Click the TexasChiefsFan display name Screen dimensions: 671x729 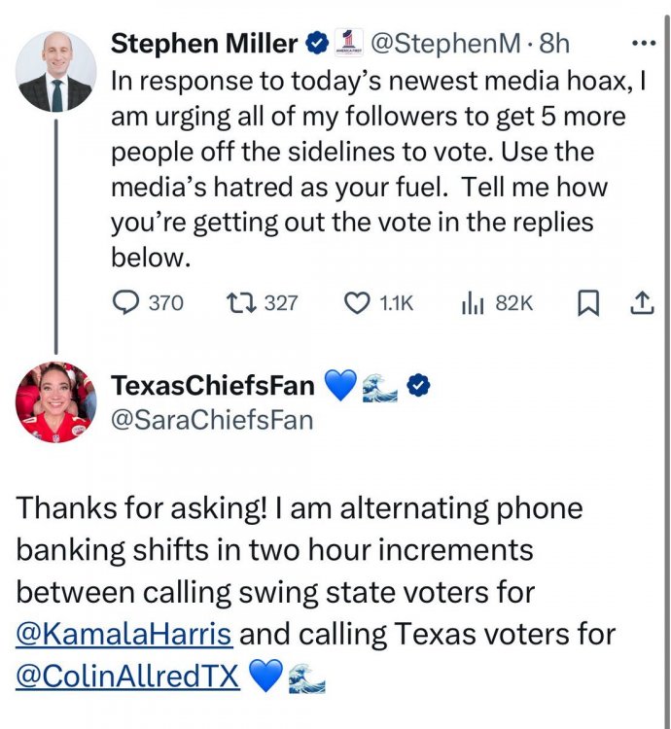click(213, 387)
